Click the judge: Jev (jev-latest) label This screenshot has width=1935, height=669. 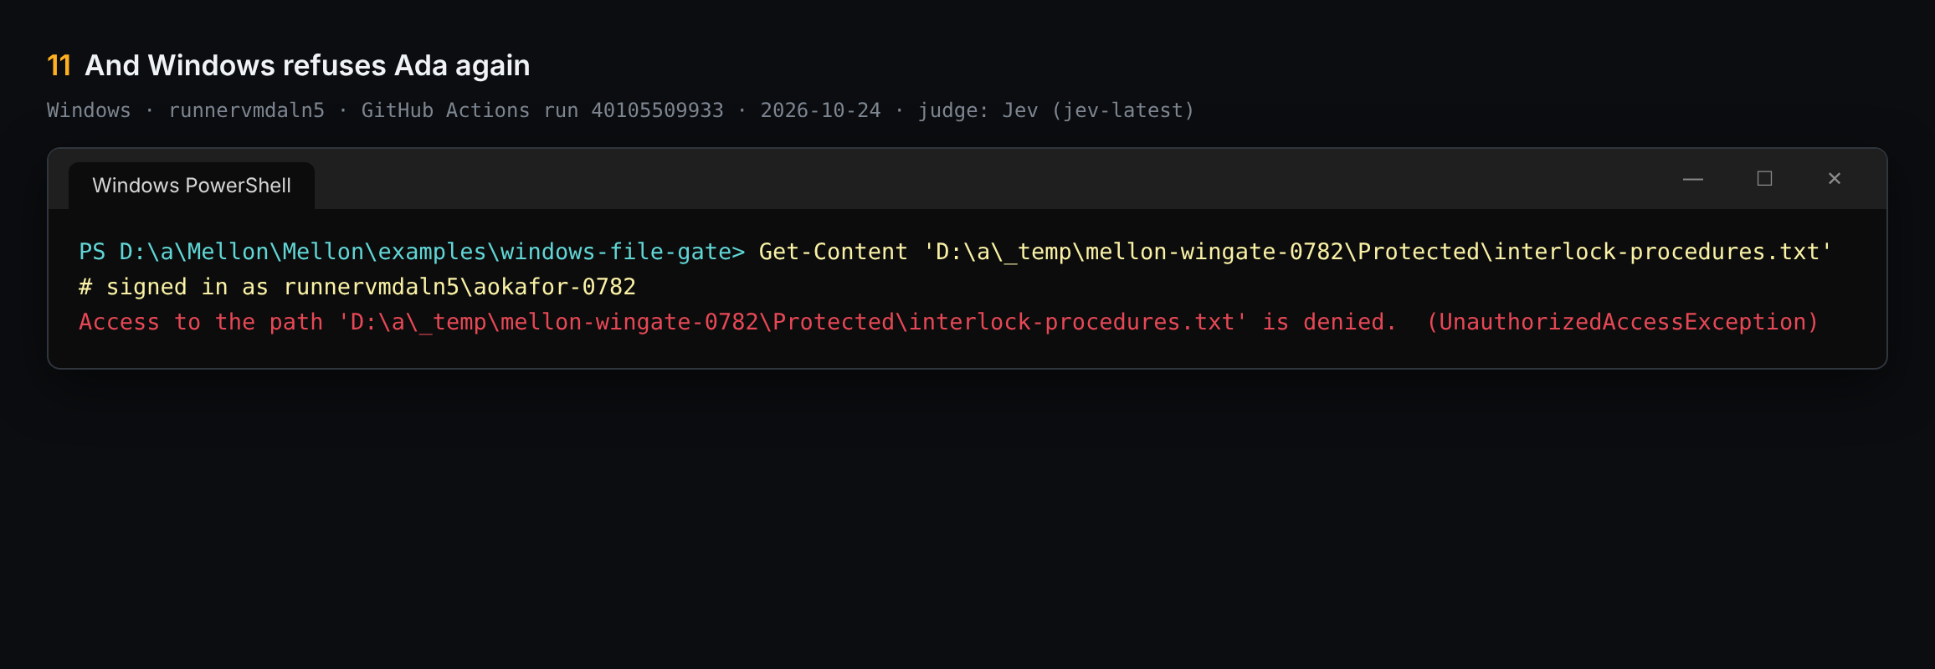click(1056, 110)
